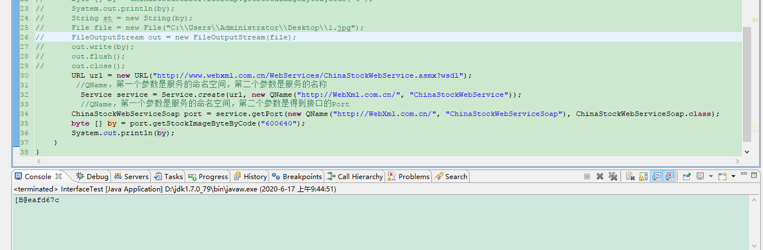Toggle Scroll Lock in the Console

[643, 176]
